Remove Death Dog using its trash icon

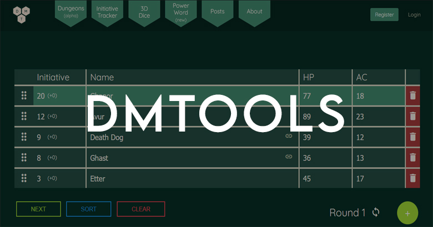(412, 137)
